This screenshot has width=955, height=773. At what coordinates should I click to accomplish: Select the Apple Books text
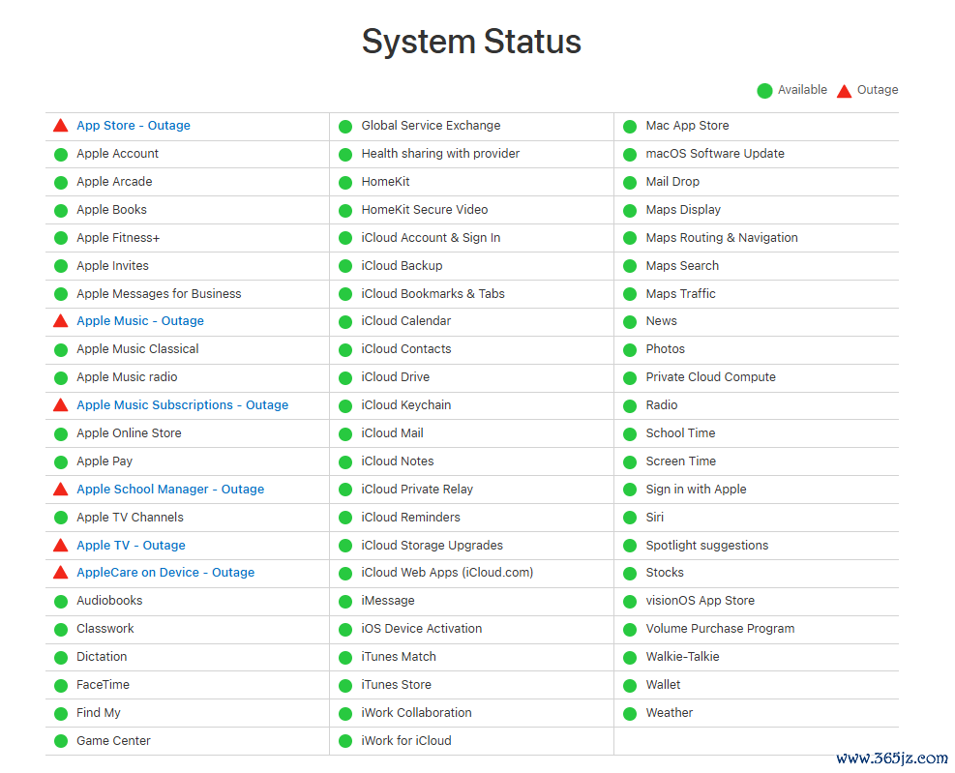[x=111, y=210]
